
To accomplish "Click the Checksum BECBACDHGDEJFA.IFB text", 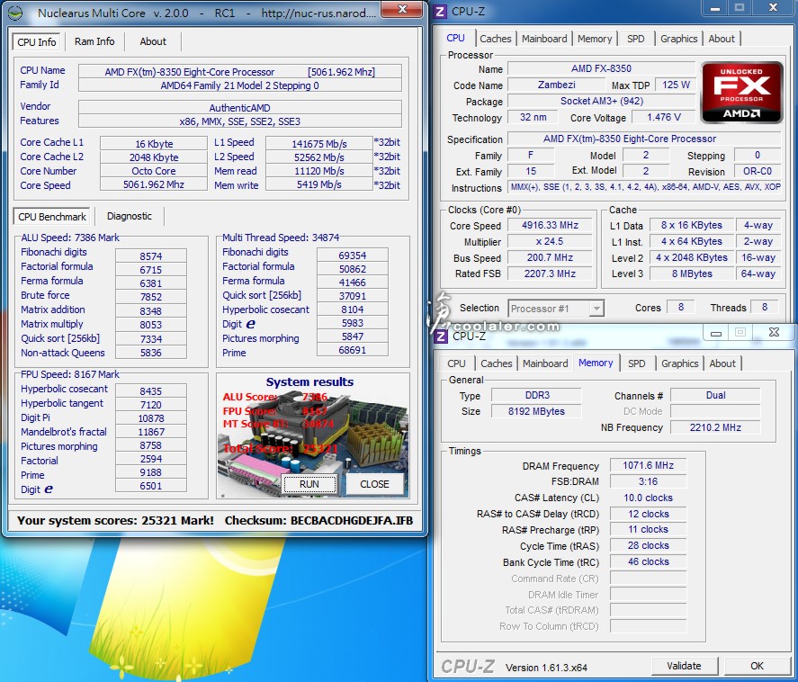I will coord(318,521).
